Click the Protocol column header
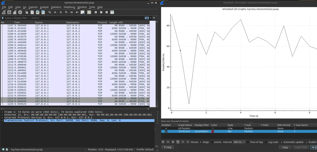The image size is (317, 152). [102, 22]
